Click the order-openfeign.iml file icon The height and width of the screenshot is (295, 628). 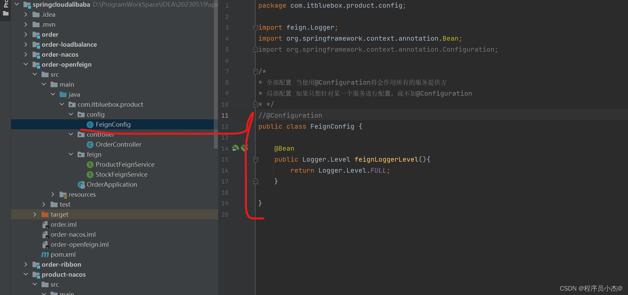coord(45,245)
